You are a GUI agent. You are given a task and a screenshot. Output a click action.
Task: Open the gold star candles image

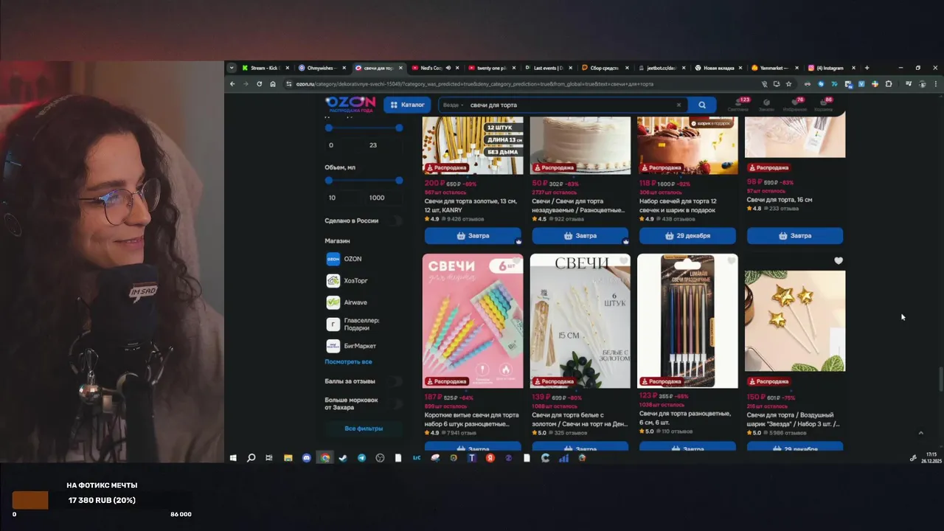(x=795, y=321)
